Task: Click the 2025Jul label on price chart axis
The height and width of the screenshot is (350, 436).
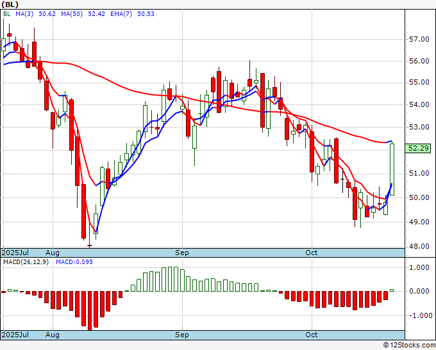Action: point(15,253)
